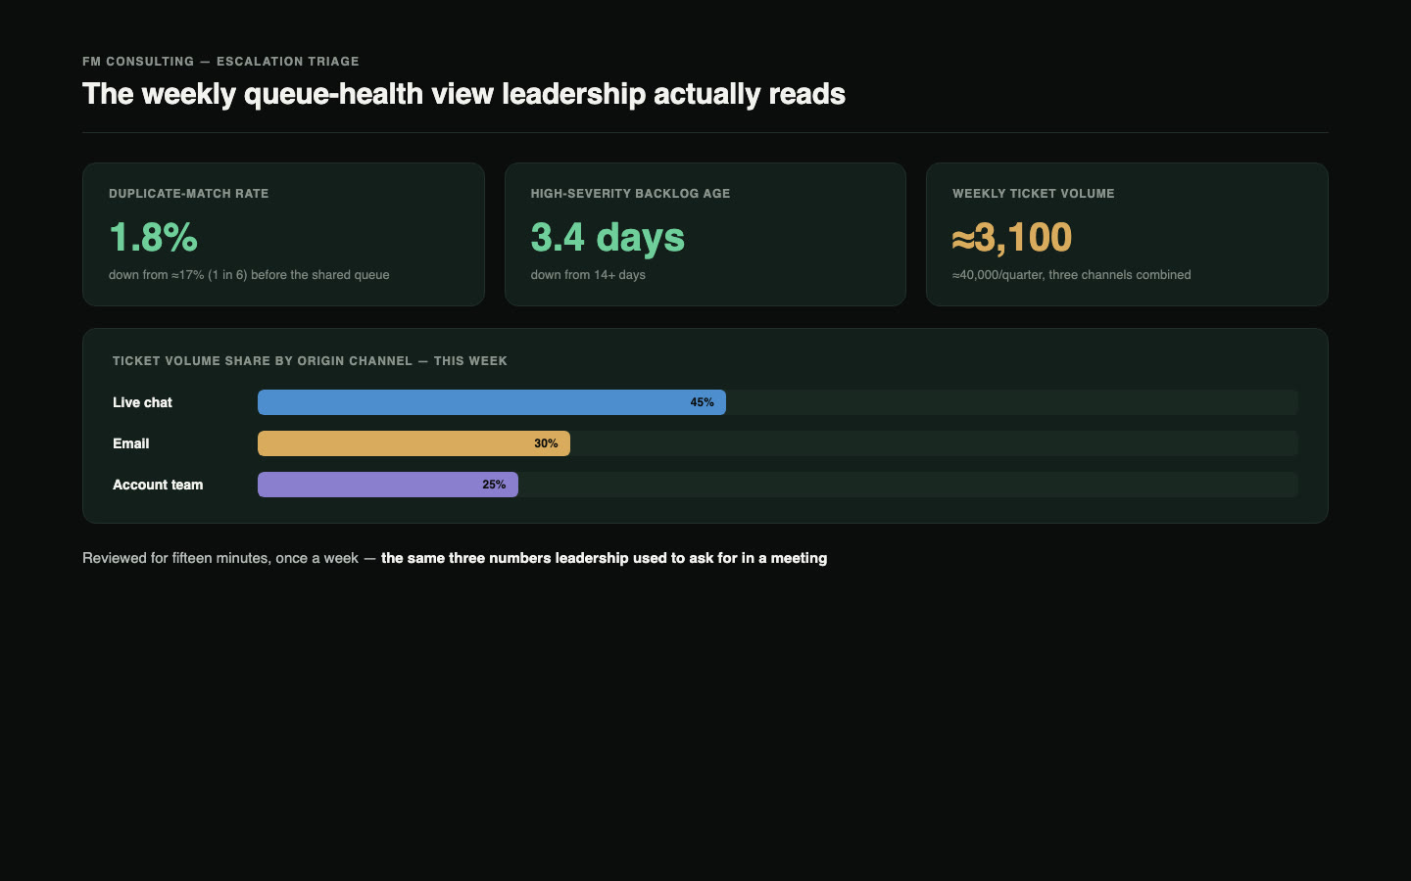Select the Account team row label
The image size is (1411, 881).
click(x=158, y=485)
